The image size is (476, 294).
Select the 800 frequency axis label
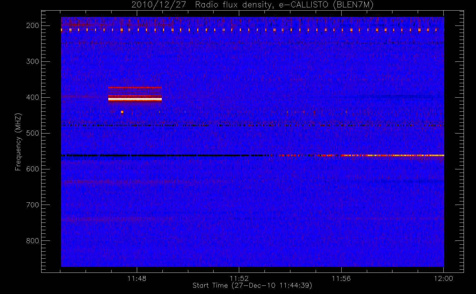point(32,241)
